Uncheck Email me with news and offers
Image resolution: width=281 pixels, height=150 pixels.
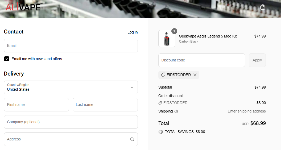coord(7,59)
